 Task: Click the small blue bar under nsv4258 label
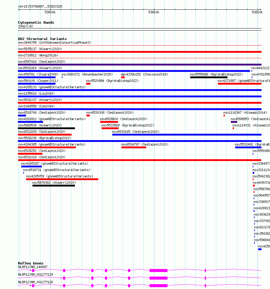260,249
